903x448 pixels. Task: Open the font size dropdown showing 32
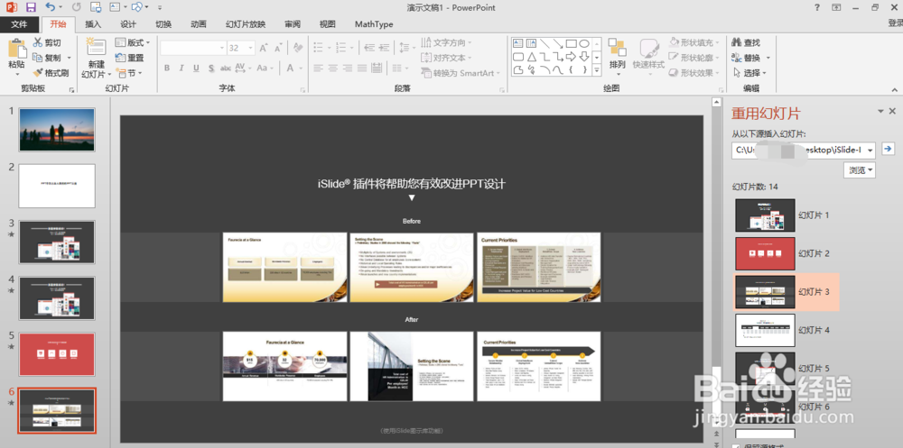coord(251,49)
